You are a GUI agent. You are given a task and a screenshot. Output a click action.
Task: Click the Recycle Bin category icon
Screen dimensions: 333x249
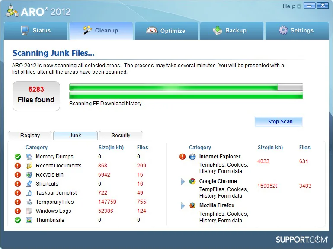(x=29, y=175)
